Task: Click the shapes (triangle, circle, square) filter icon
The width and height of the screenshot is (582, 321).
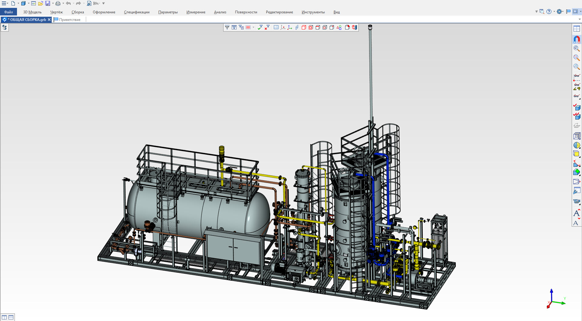Action: [339, 27]
